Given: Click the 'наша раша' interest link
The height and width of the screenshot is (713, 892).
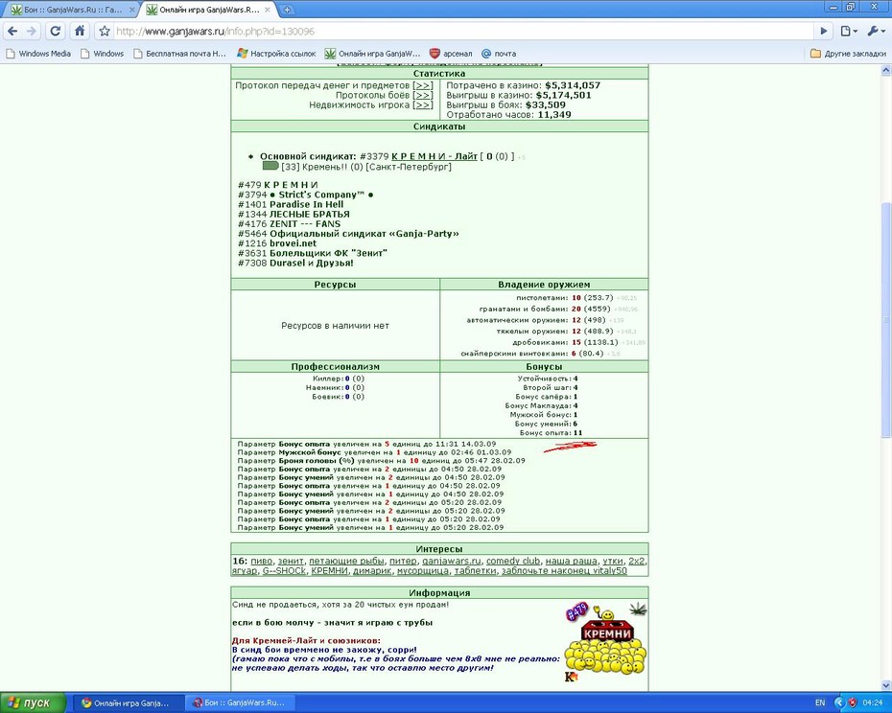Looking at the screenshot, I should pos(571,562).
